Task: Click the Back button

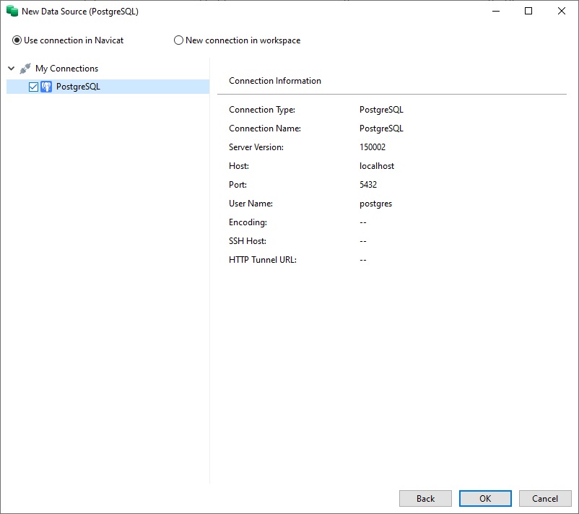Action: pos(425,499)
